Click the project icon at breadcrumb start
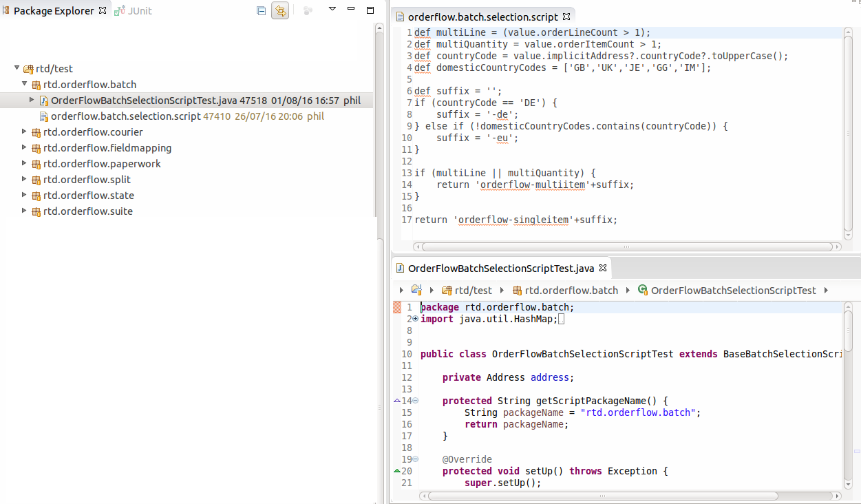 tap(416, 290)
